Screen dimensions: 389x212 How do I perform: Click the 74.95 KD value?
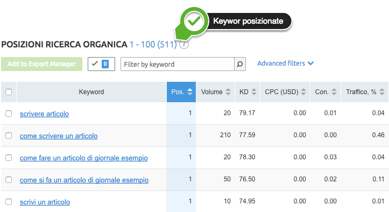coord(247,201)
